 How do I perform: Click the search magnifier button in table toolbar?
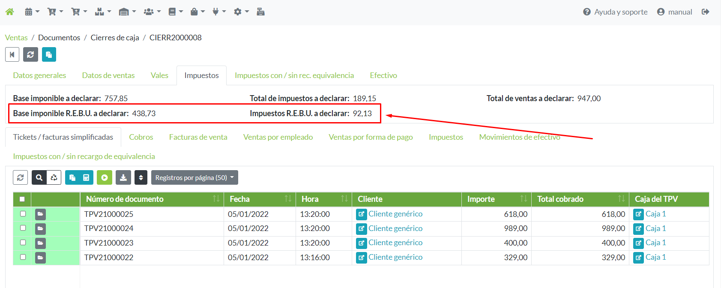point(39,177)
